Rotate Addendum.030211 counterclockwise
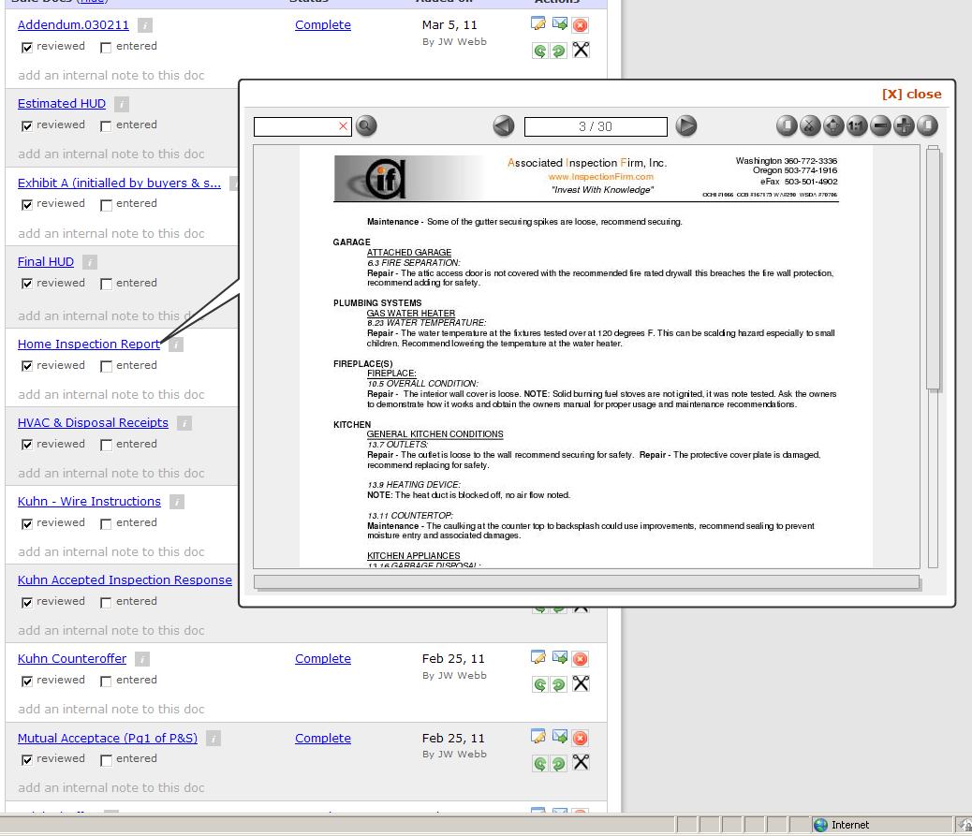 click(539, 51)
